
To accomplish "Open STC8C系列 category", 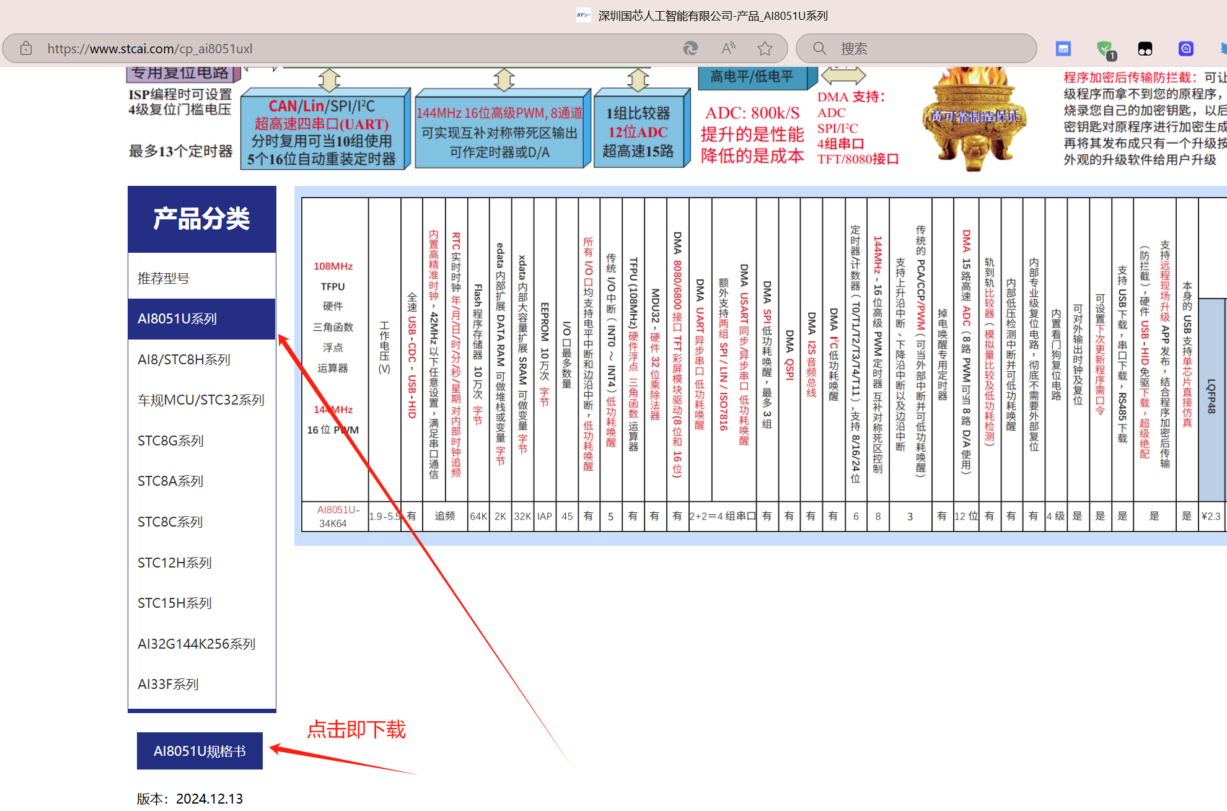I will coord(202,522).
